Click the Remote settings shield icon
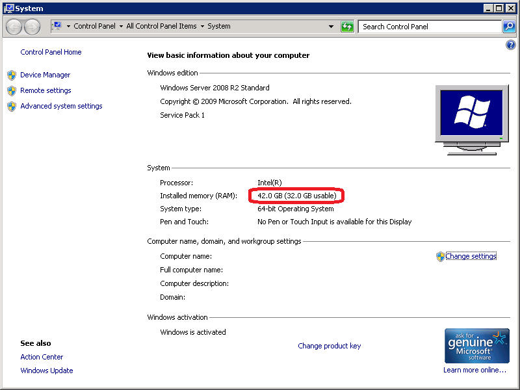The height and width of the screenshot is (390, 520). [x=12, y=91]
